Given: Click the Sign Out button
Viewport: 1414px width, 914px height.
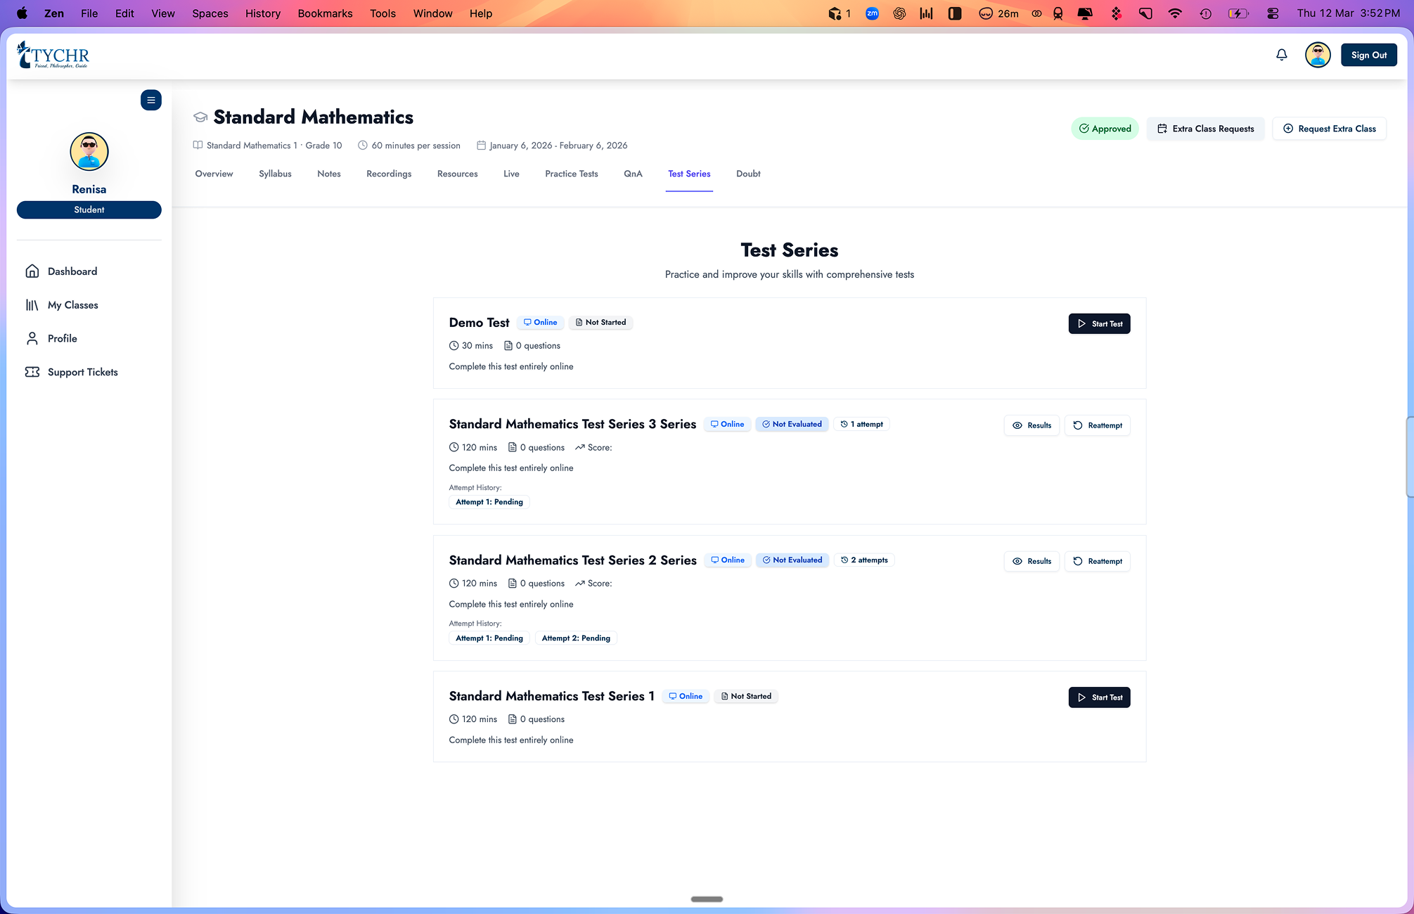Looking at the screenshot, I should coord(1368,55).
